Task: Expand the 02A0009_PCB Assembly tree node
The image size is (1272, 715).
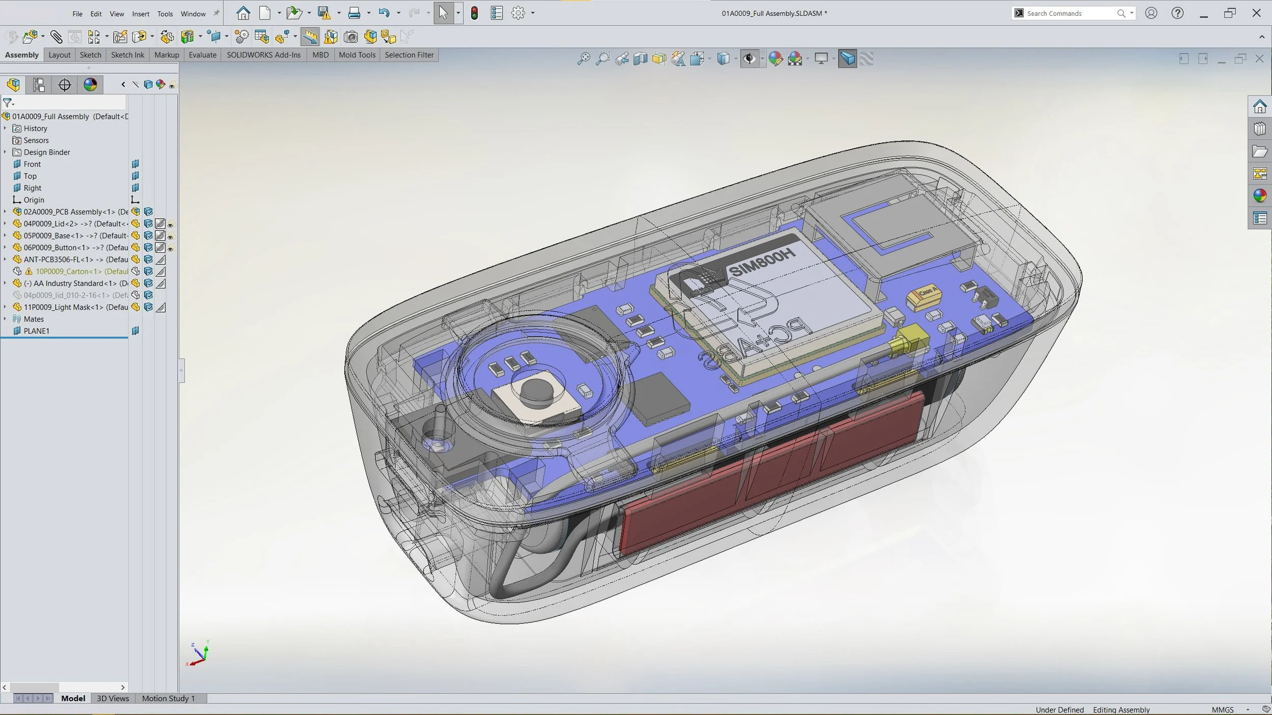Action: click(5, 212)
